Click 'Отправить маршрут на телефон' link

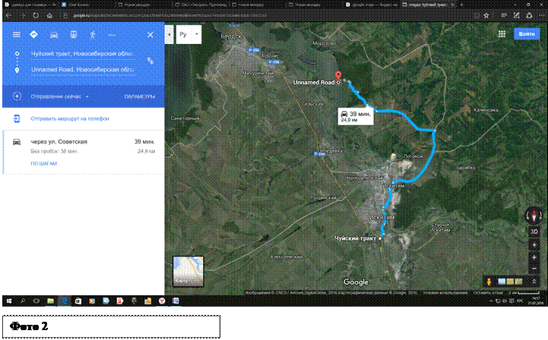pos(69,119)
